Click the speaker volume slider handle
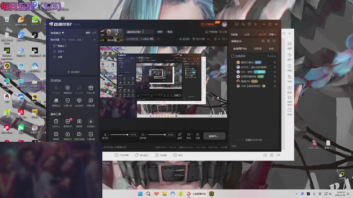Image resolution: width=353 pixels, height=198 pixels. point(165,135)
